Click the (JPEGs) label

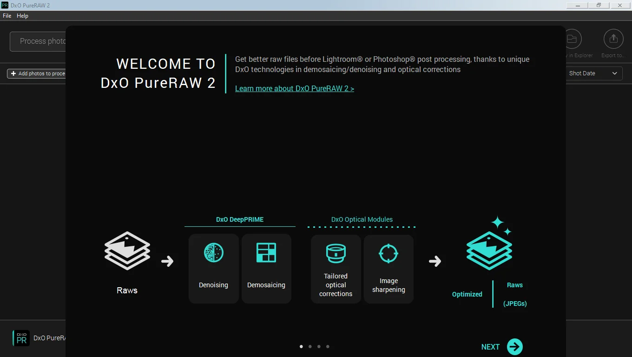515,304
